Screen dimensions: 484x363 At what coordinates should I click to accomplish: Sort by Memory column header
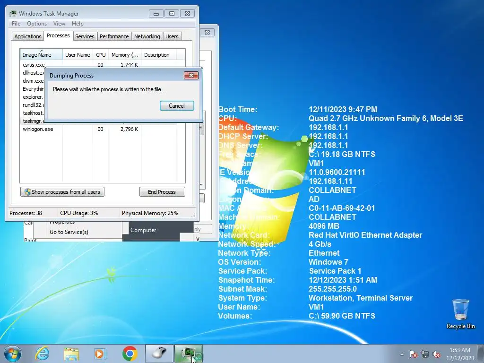[x=125, y=55]
